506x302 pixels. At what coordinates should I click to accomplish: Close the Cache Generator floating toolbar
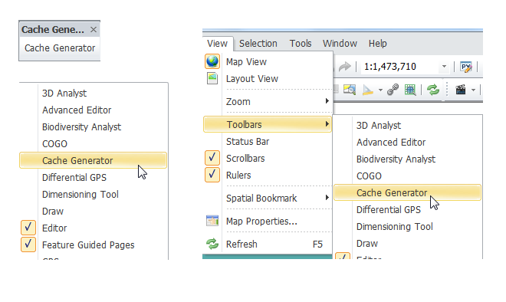(x=94, y=30)
